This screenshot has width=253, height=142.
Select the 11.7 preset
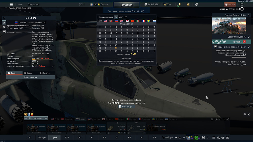[x=67, y=138]
